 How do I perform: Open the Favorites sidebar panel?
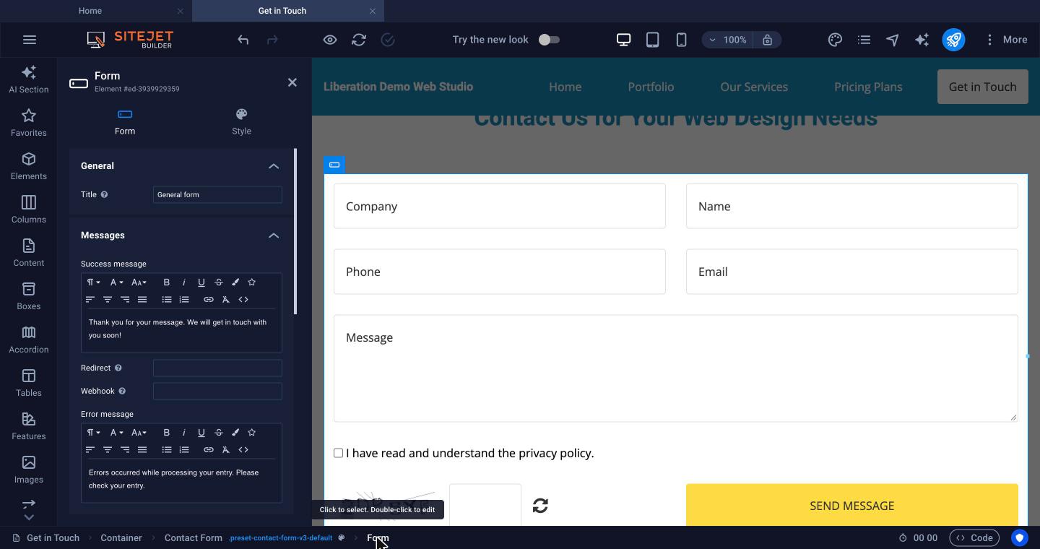29,123
